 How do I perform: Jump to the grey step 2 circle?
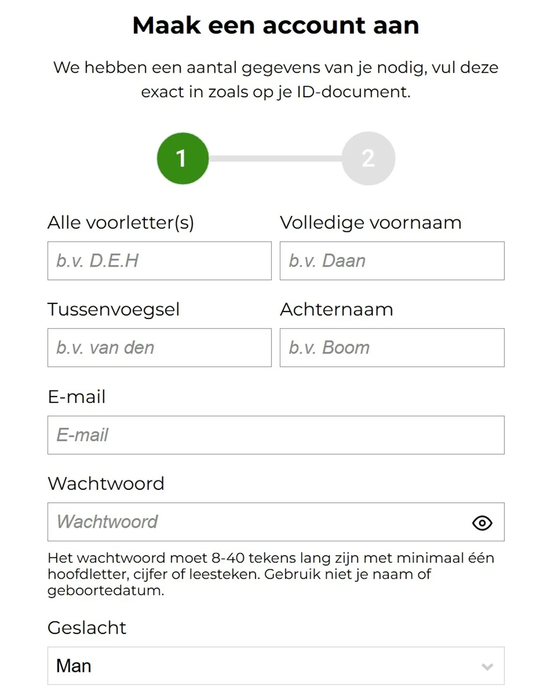point(368,158)
